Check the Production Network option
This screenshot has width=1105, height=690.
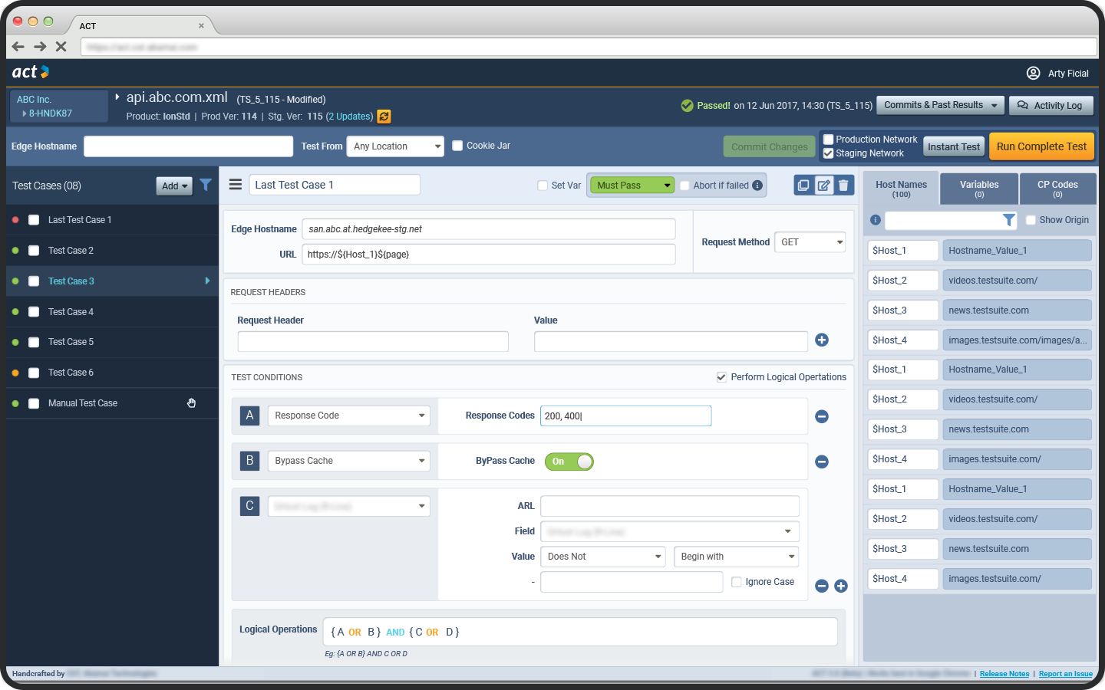(x=829, y=140)
